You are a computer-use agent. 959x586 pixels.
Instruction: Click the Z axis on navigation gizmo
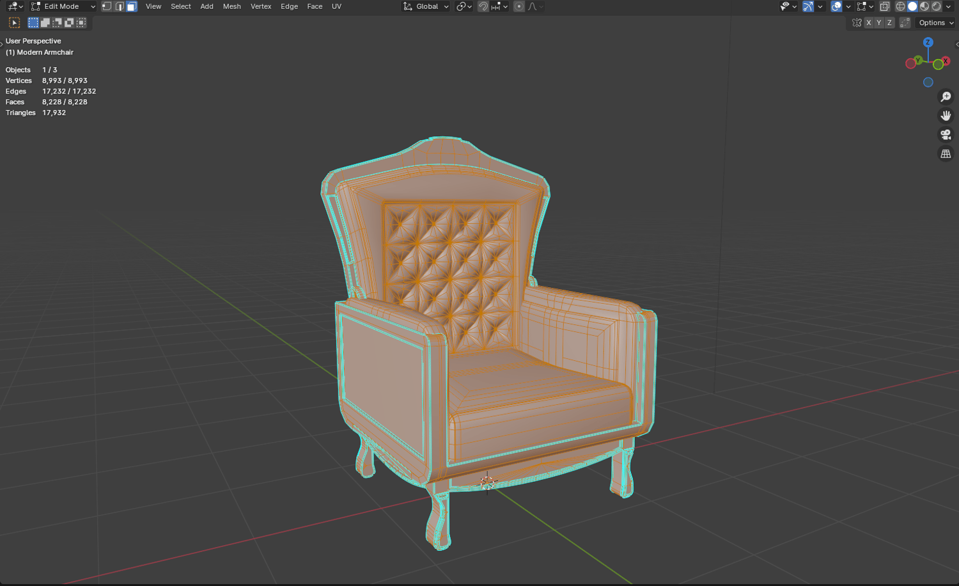coord(928,42)
